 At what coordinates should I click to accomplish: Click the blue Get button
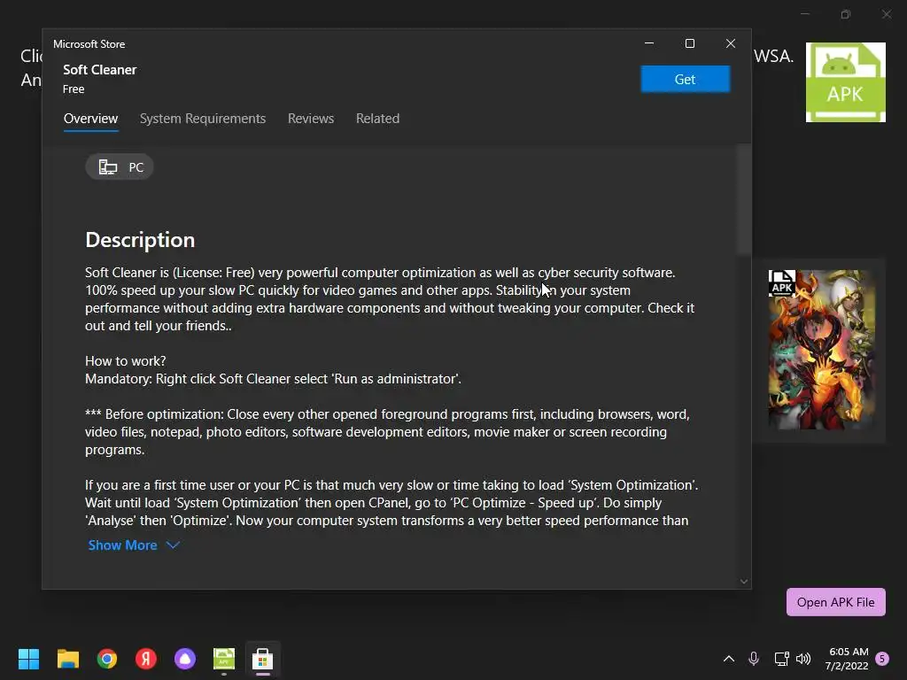(685, 79)
